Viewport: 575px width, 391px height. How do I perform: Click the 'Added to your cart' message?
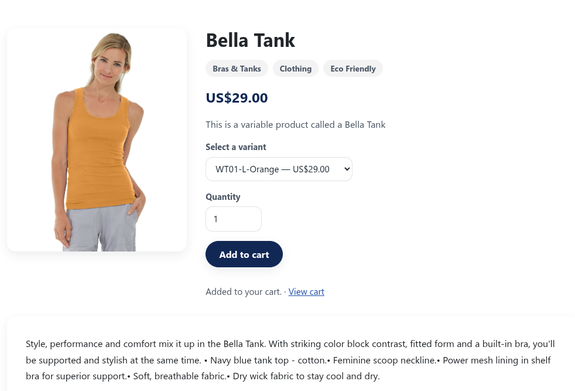tap(243, 292)
